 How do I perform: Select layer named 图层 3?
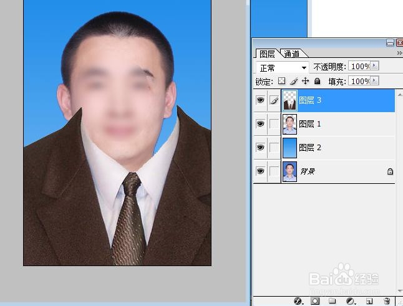point(309,100)
